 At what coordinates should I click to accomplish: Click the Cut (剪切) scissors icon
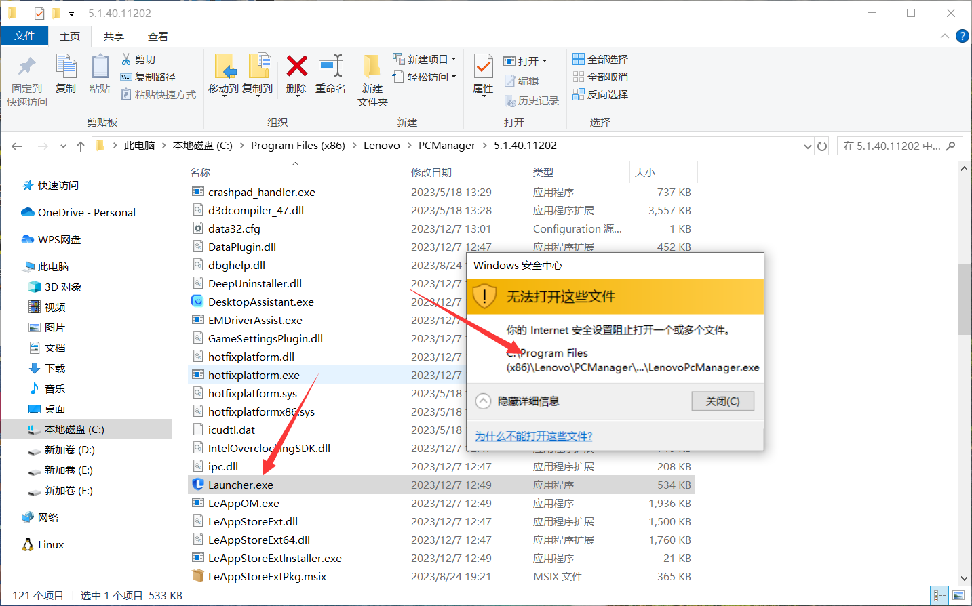[126, 59]
